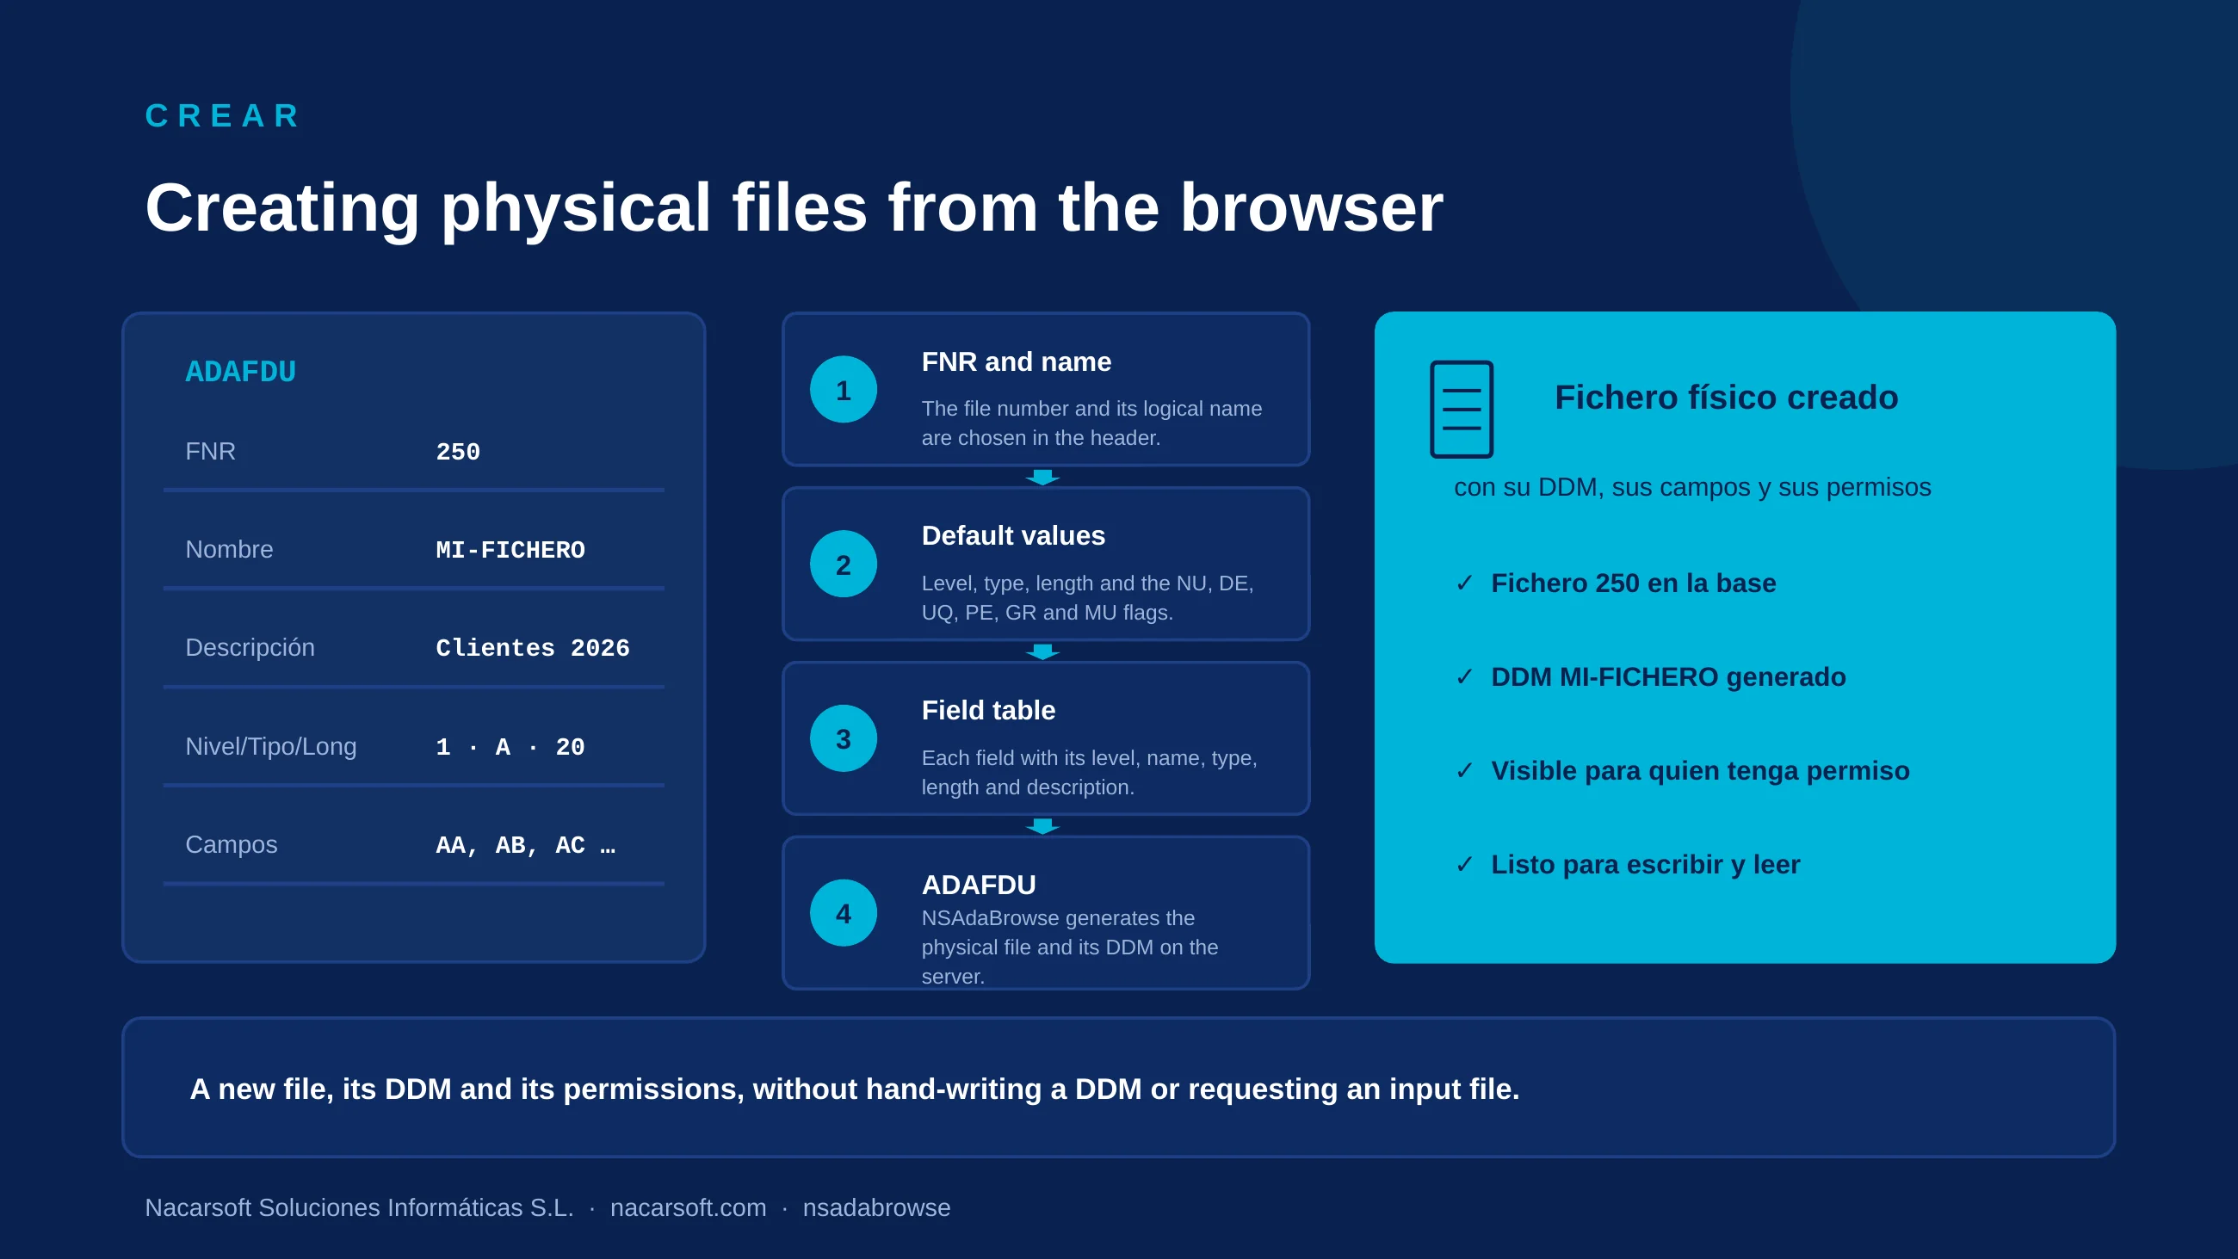Click the Field table step title
This screenshot has height=1259, width=2238.
(x=989, y=711)
